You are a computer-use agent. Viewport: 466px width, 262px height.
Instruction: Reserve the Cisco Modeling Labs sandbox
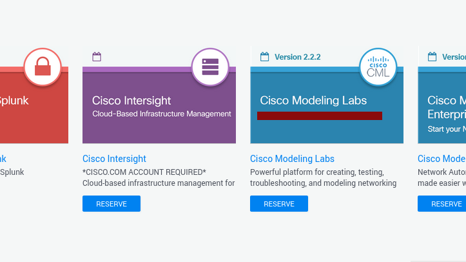point(279,204)
